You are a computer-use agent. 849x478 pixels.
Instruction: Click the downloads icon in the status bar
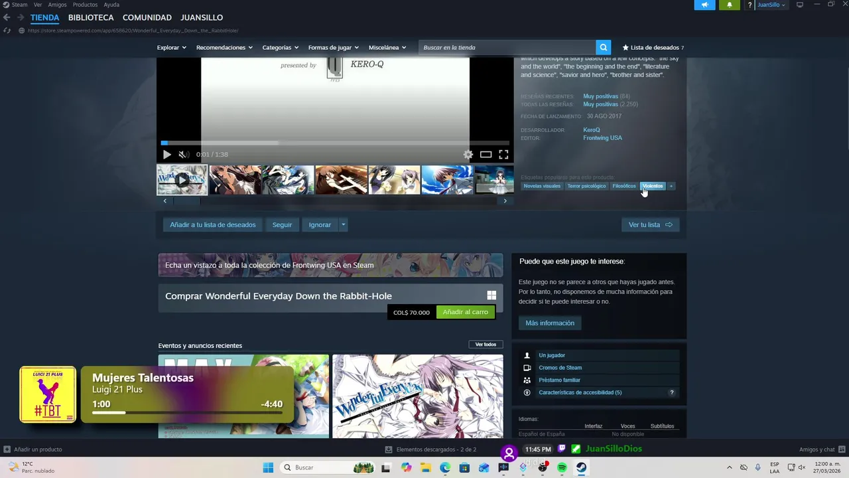388,449
